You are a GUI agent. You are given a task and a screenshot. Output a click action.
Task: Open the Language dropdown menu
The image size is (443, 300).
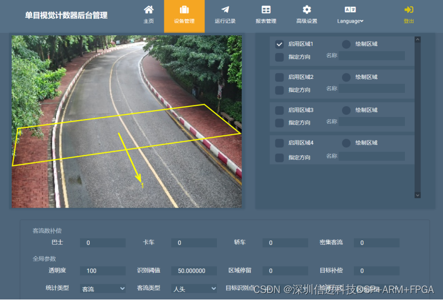(x=350, y=21)
